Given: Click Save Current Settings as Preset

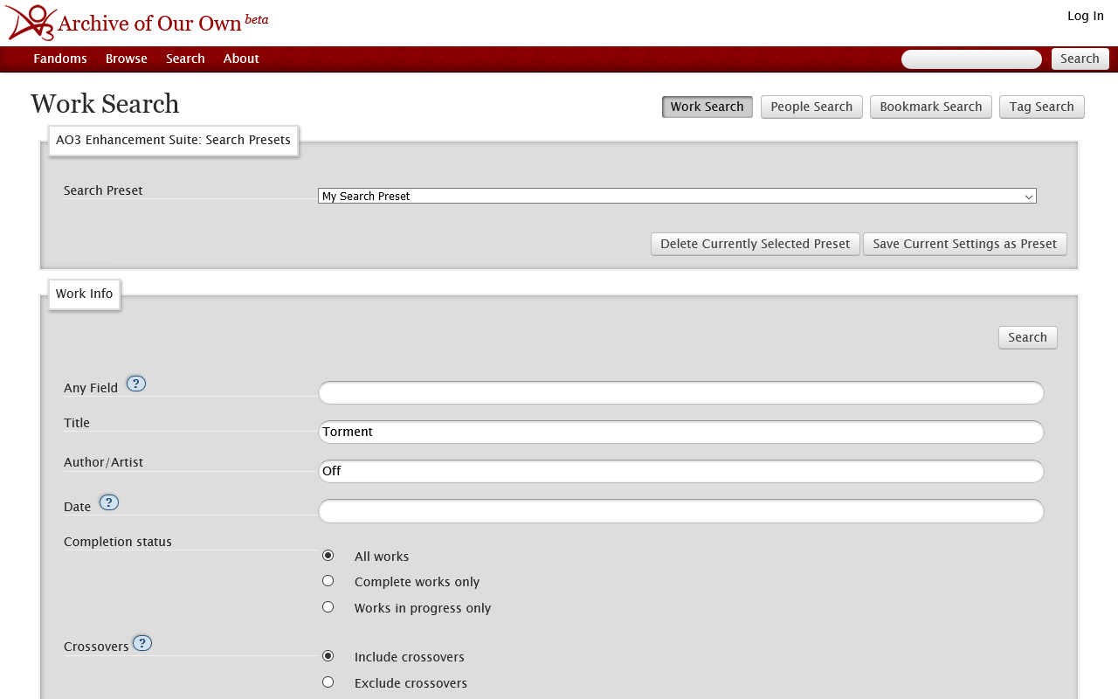Looking at the screenshot, I should 965,244.
